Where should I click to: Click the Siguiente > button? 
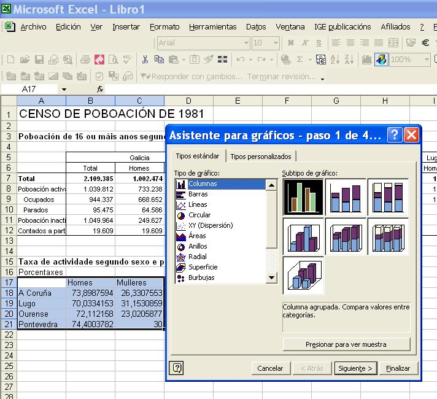point(355,368)
